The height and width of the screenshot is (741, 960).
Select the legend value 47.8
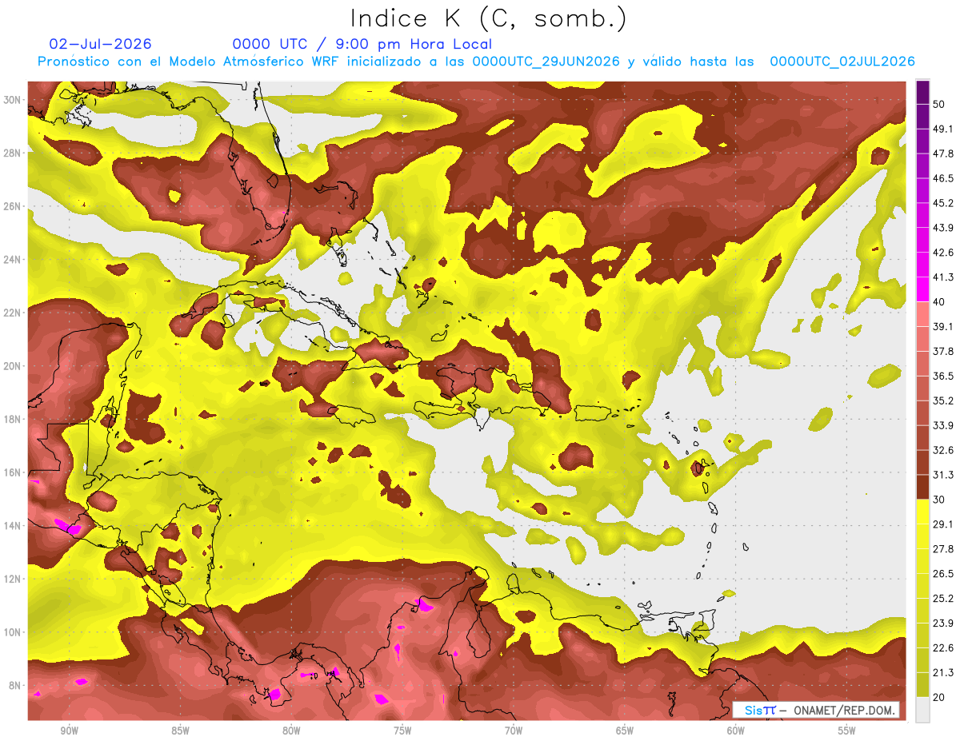[943, 153]
